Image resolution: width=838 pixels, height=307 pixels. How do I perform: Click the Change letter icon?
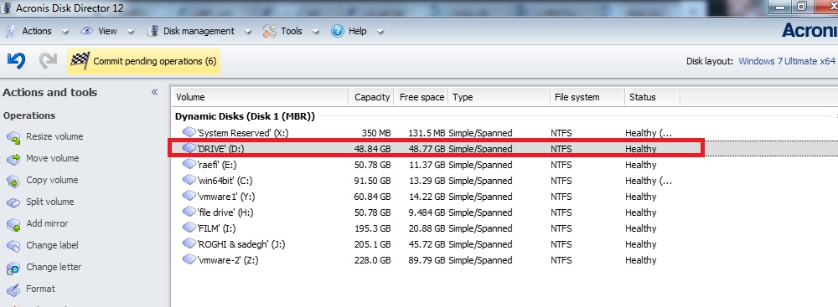click(x=13, y=268)
